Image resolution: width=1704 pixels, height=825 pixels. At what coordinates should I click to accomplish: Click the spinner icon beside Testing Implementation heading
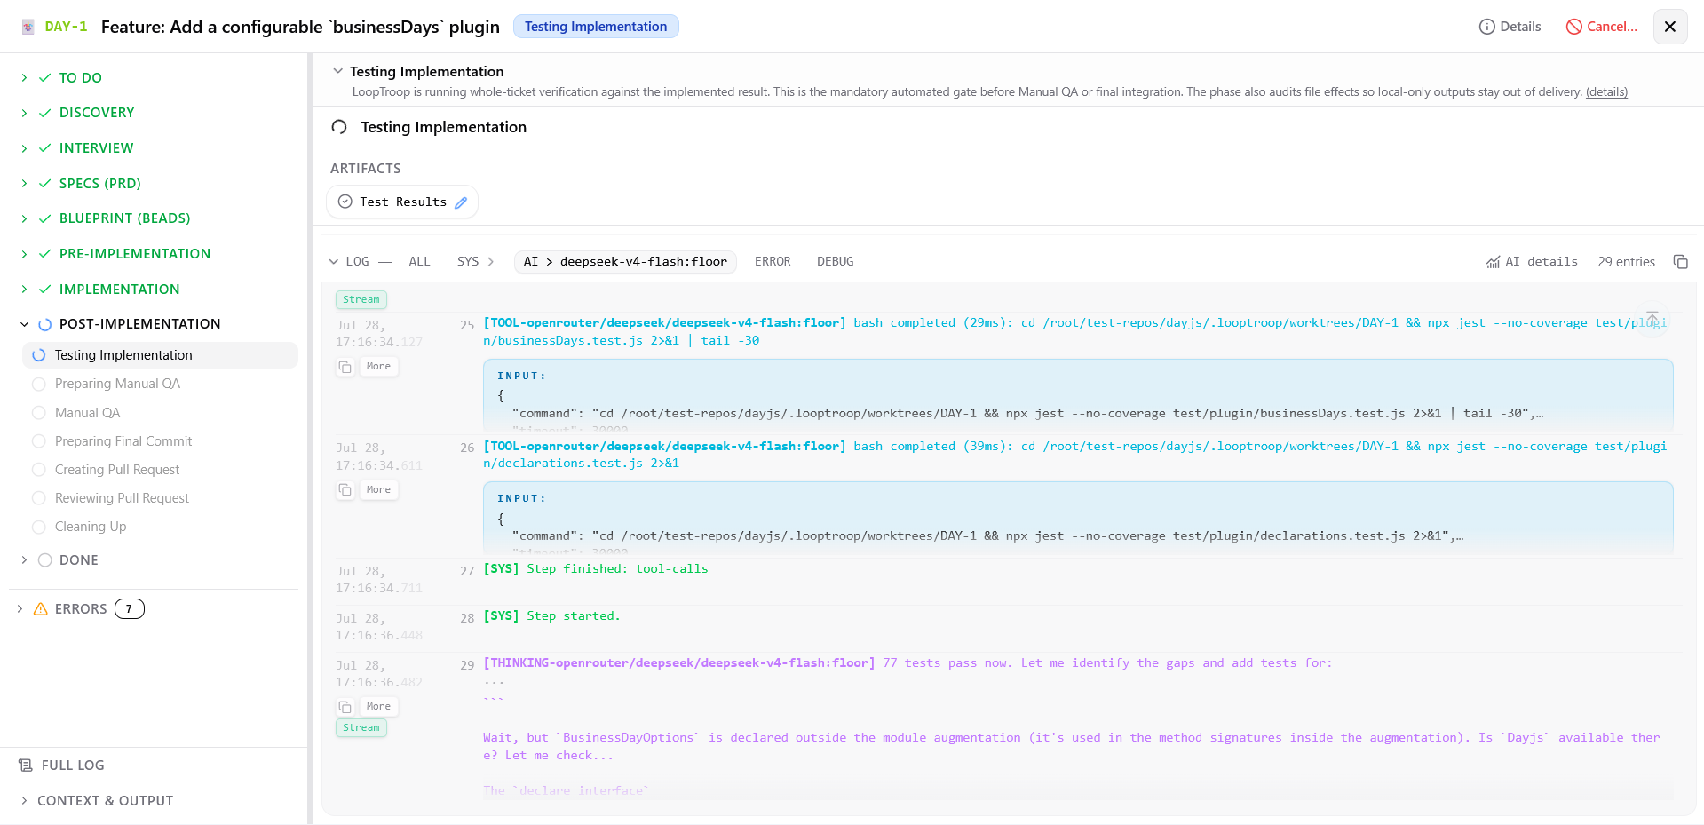pyautogui.click(x=339, y=127)
